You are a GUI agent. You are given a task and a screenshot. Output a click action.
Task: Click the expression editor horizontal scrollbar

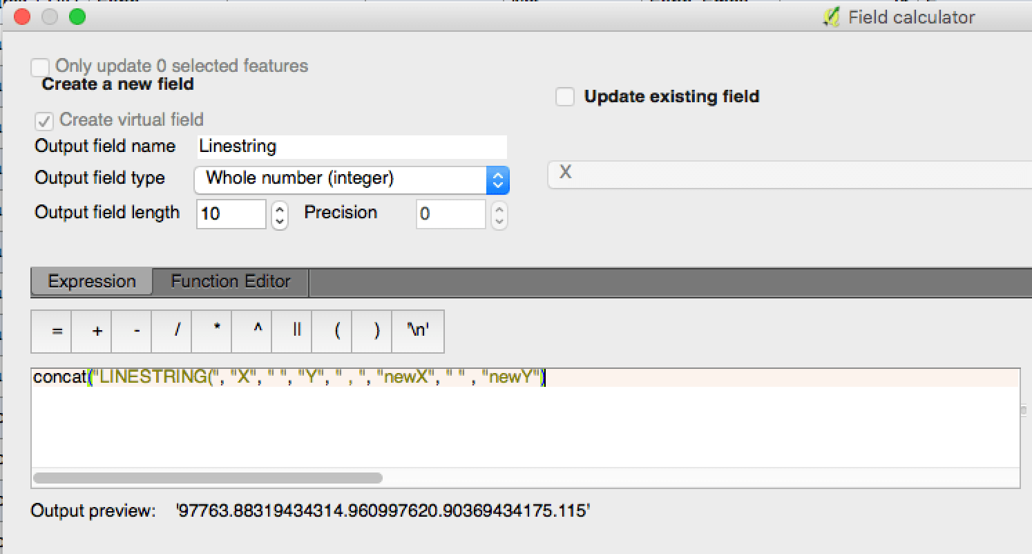[x=207, y=477]
